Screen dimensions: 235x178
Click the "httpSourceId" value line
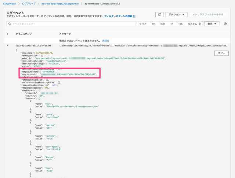59,74
